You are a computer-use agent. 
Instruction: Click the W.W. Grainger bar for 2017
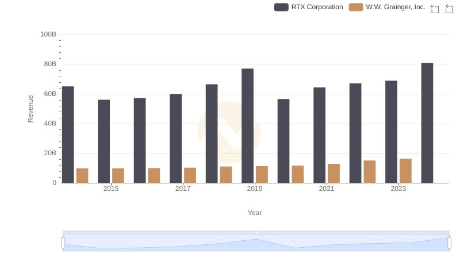click(190, 175)
